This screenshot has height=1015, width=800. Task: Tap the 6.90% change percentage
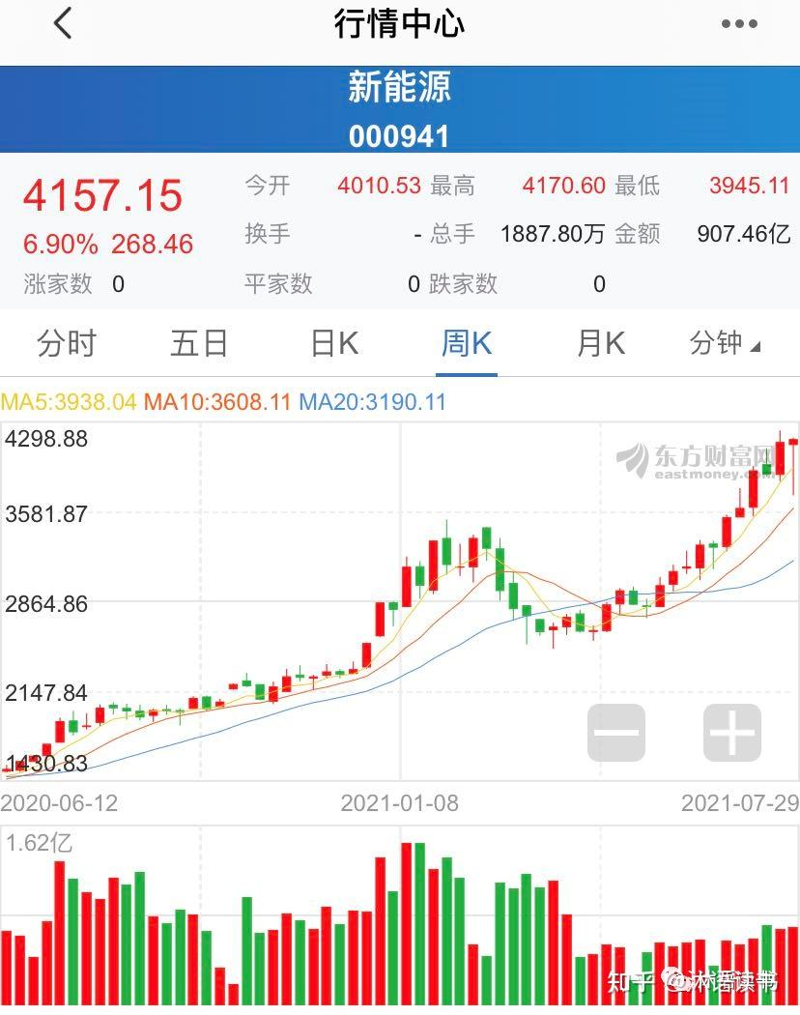(x=61, y=245)
